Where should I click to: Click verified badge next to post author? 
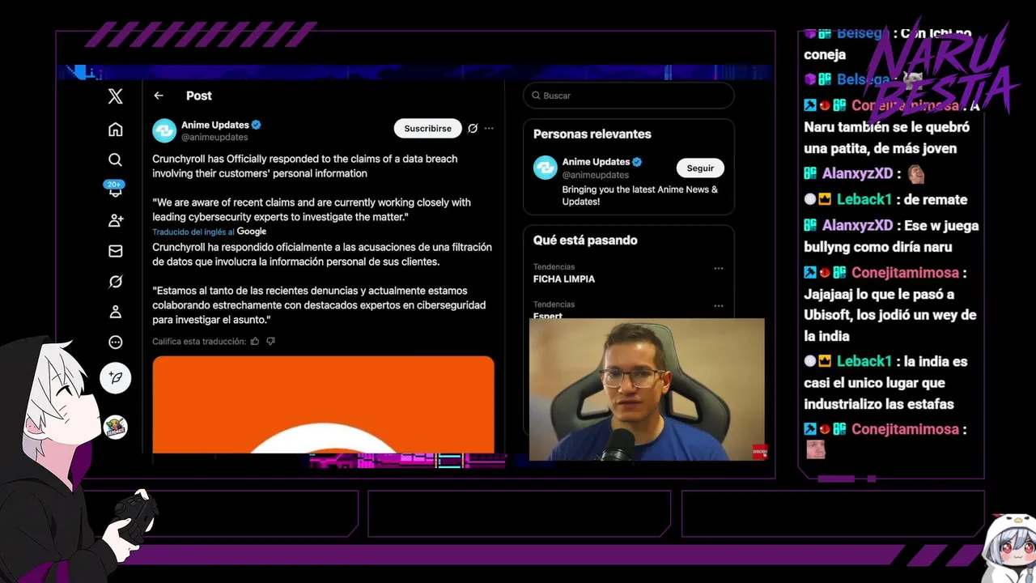[x=256, y=125]
